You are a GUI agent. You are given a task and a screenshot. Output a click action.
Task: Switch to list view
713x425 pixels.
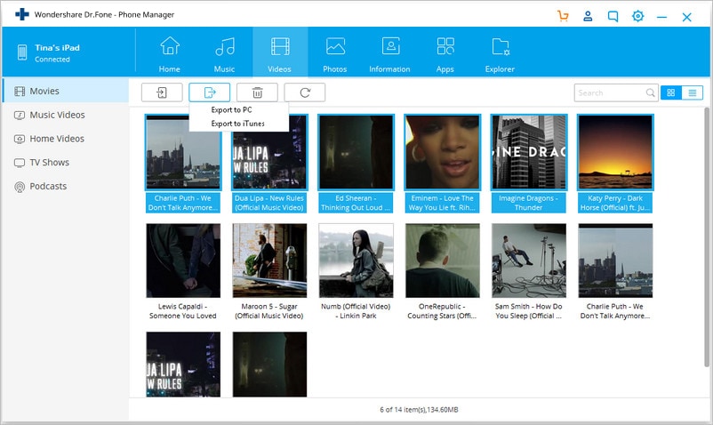692,92
